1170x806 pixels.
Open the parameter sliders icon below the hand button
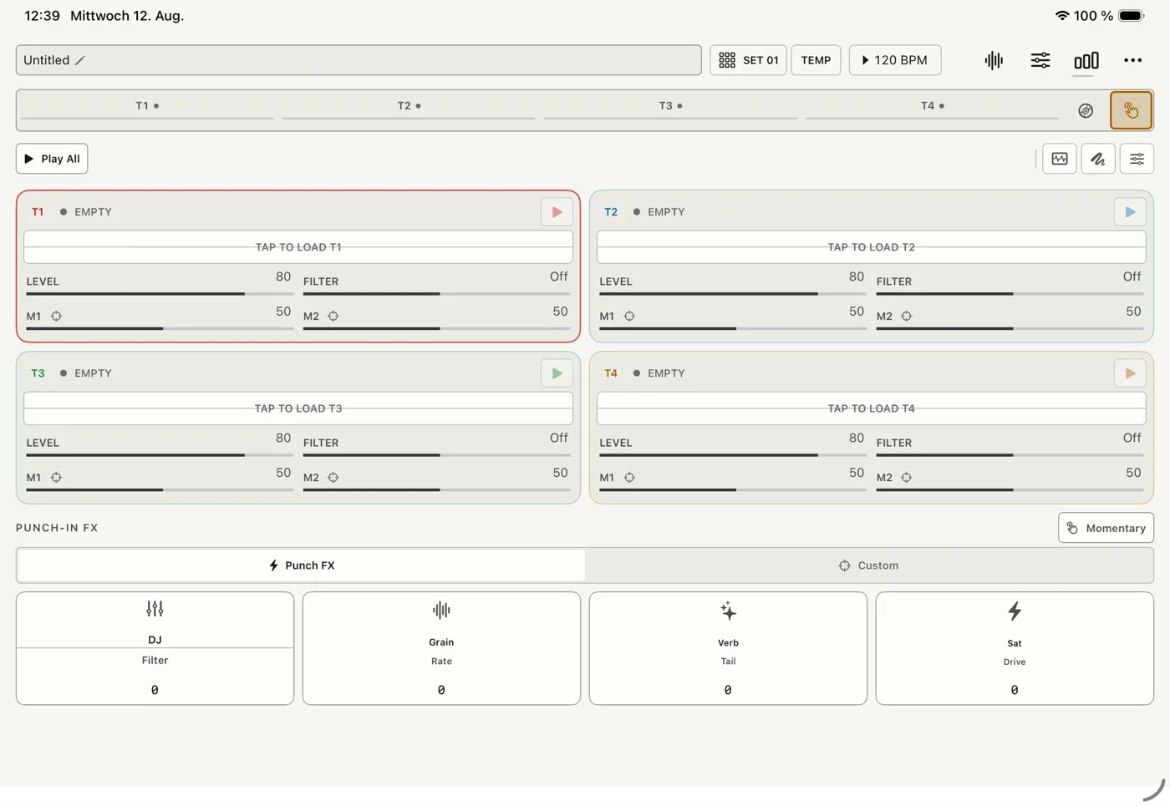click(1137, 159)
